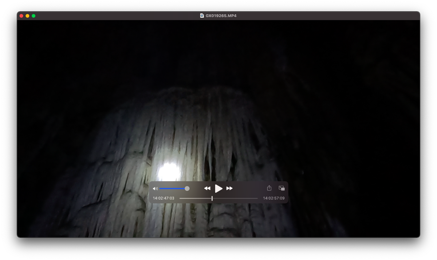Screen dimensions: 437x260
Task: Click the GX019265.MP4 window title
Action: coord(221,16)
